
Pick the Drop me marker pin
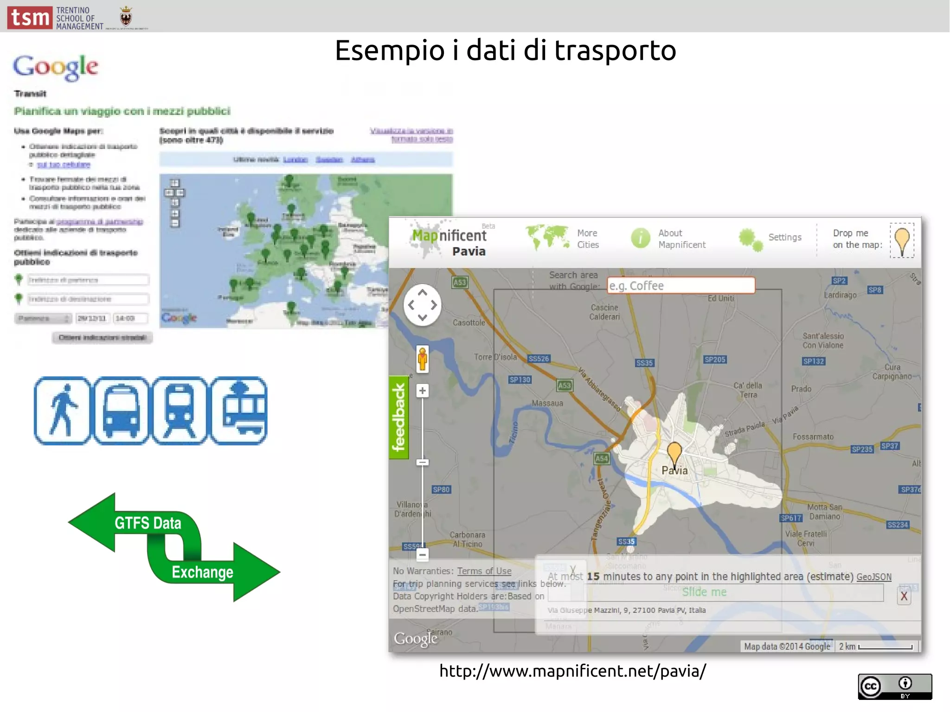[902, 241]
